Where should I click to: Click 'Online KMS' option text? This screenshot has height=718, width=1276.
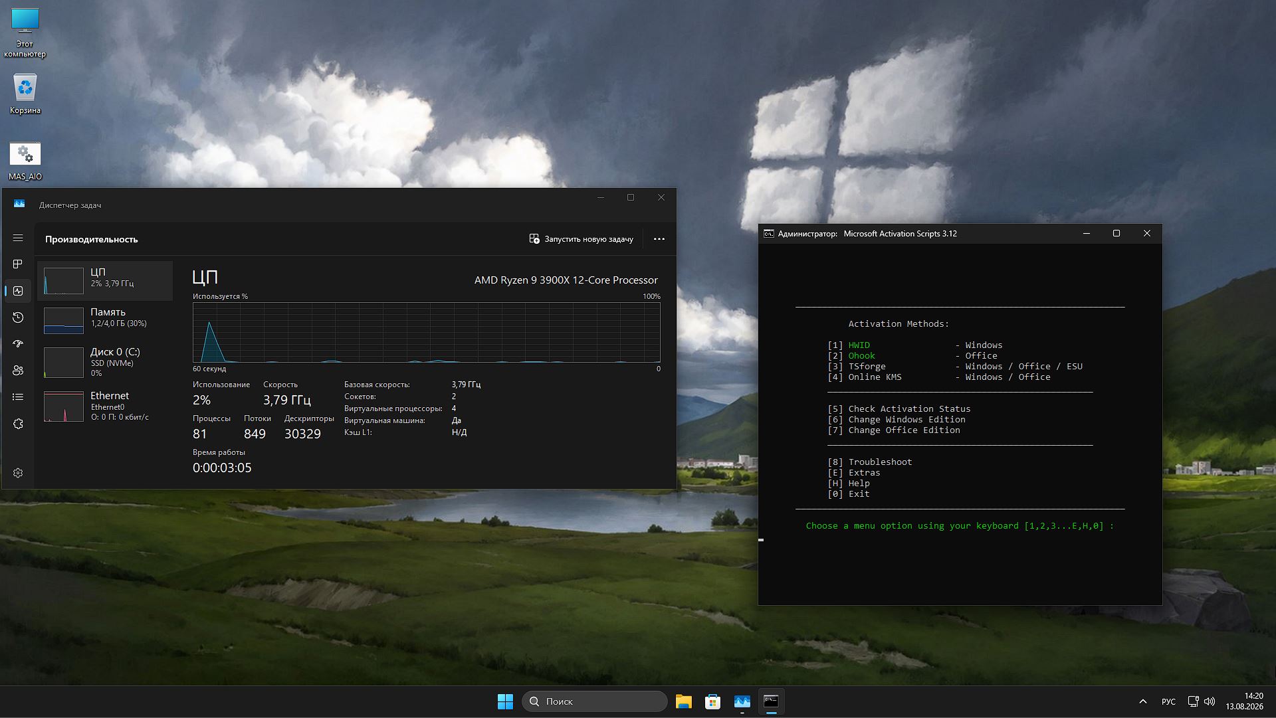click(x=875, y=377)
